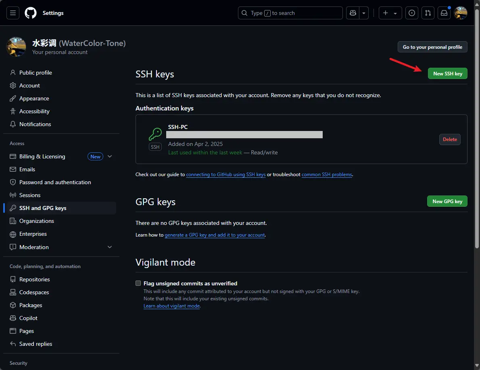Open the Issues icon in header
Image resolution: width=480 pixels, height=370 pixels.
click(411, 13)
